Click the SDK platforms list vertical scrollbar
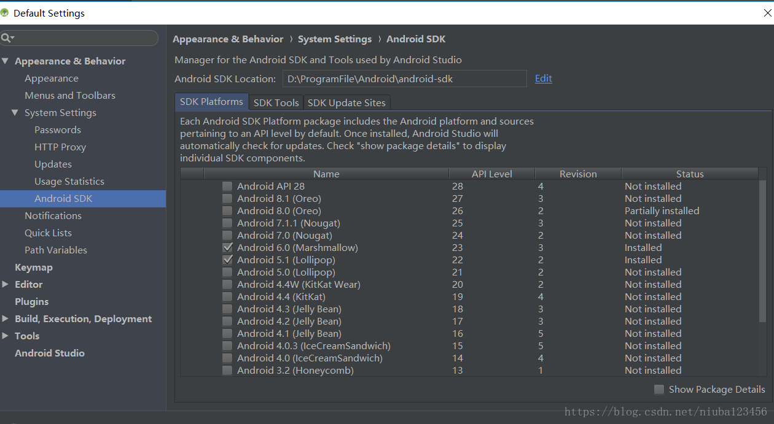 [763, 252]
